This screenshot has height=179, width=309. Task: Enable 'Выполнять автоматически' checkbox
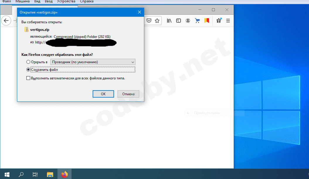28,78
